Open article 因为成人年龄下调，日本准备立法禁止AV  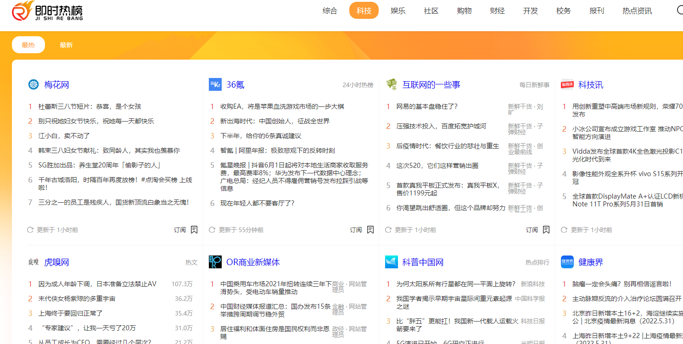pyautogui.click(x=97, y=284)
